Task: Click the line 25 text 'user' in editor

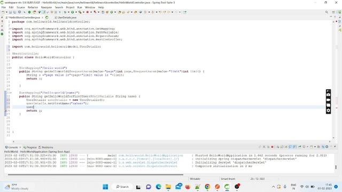Action: tap(30, 107)
